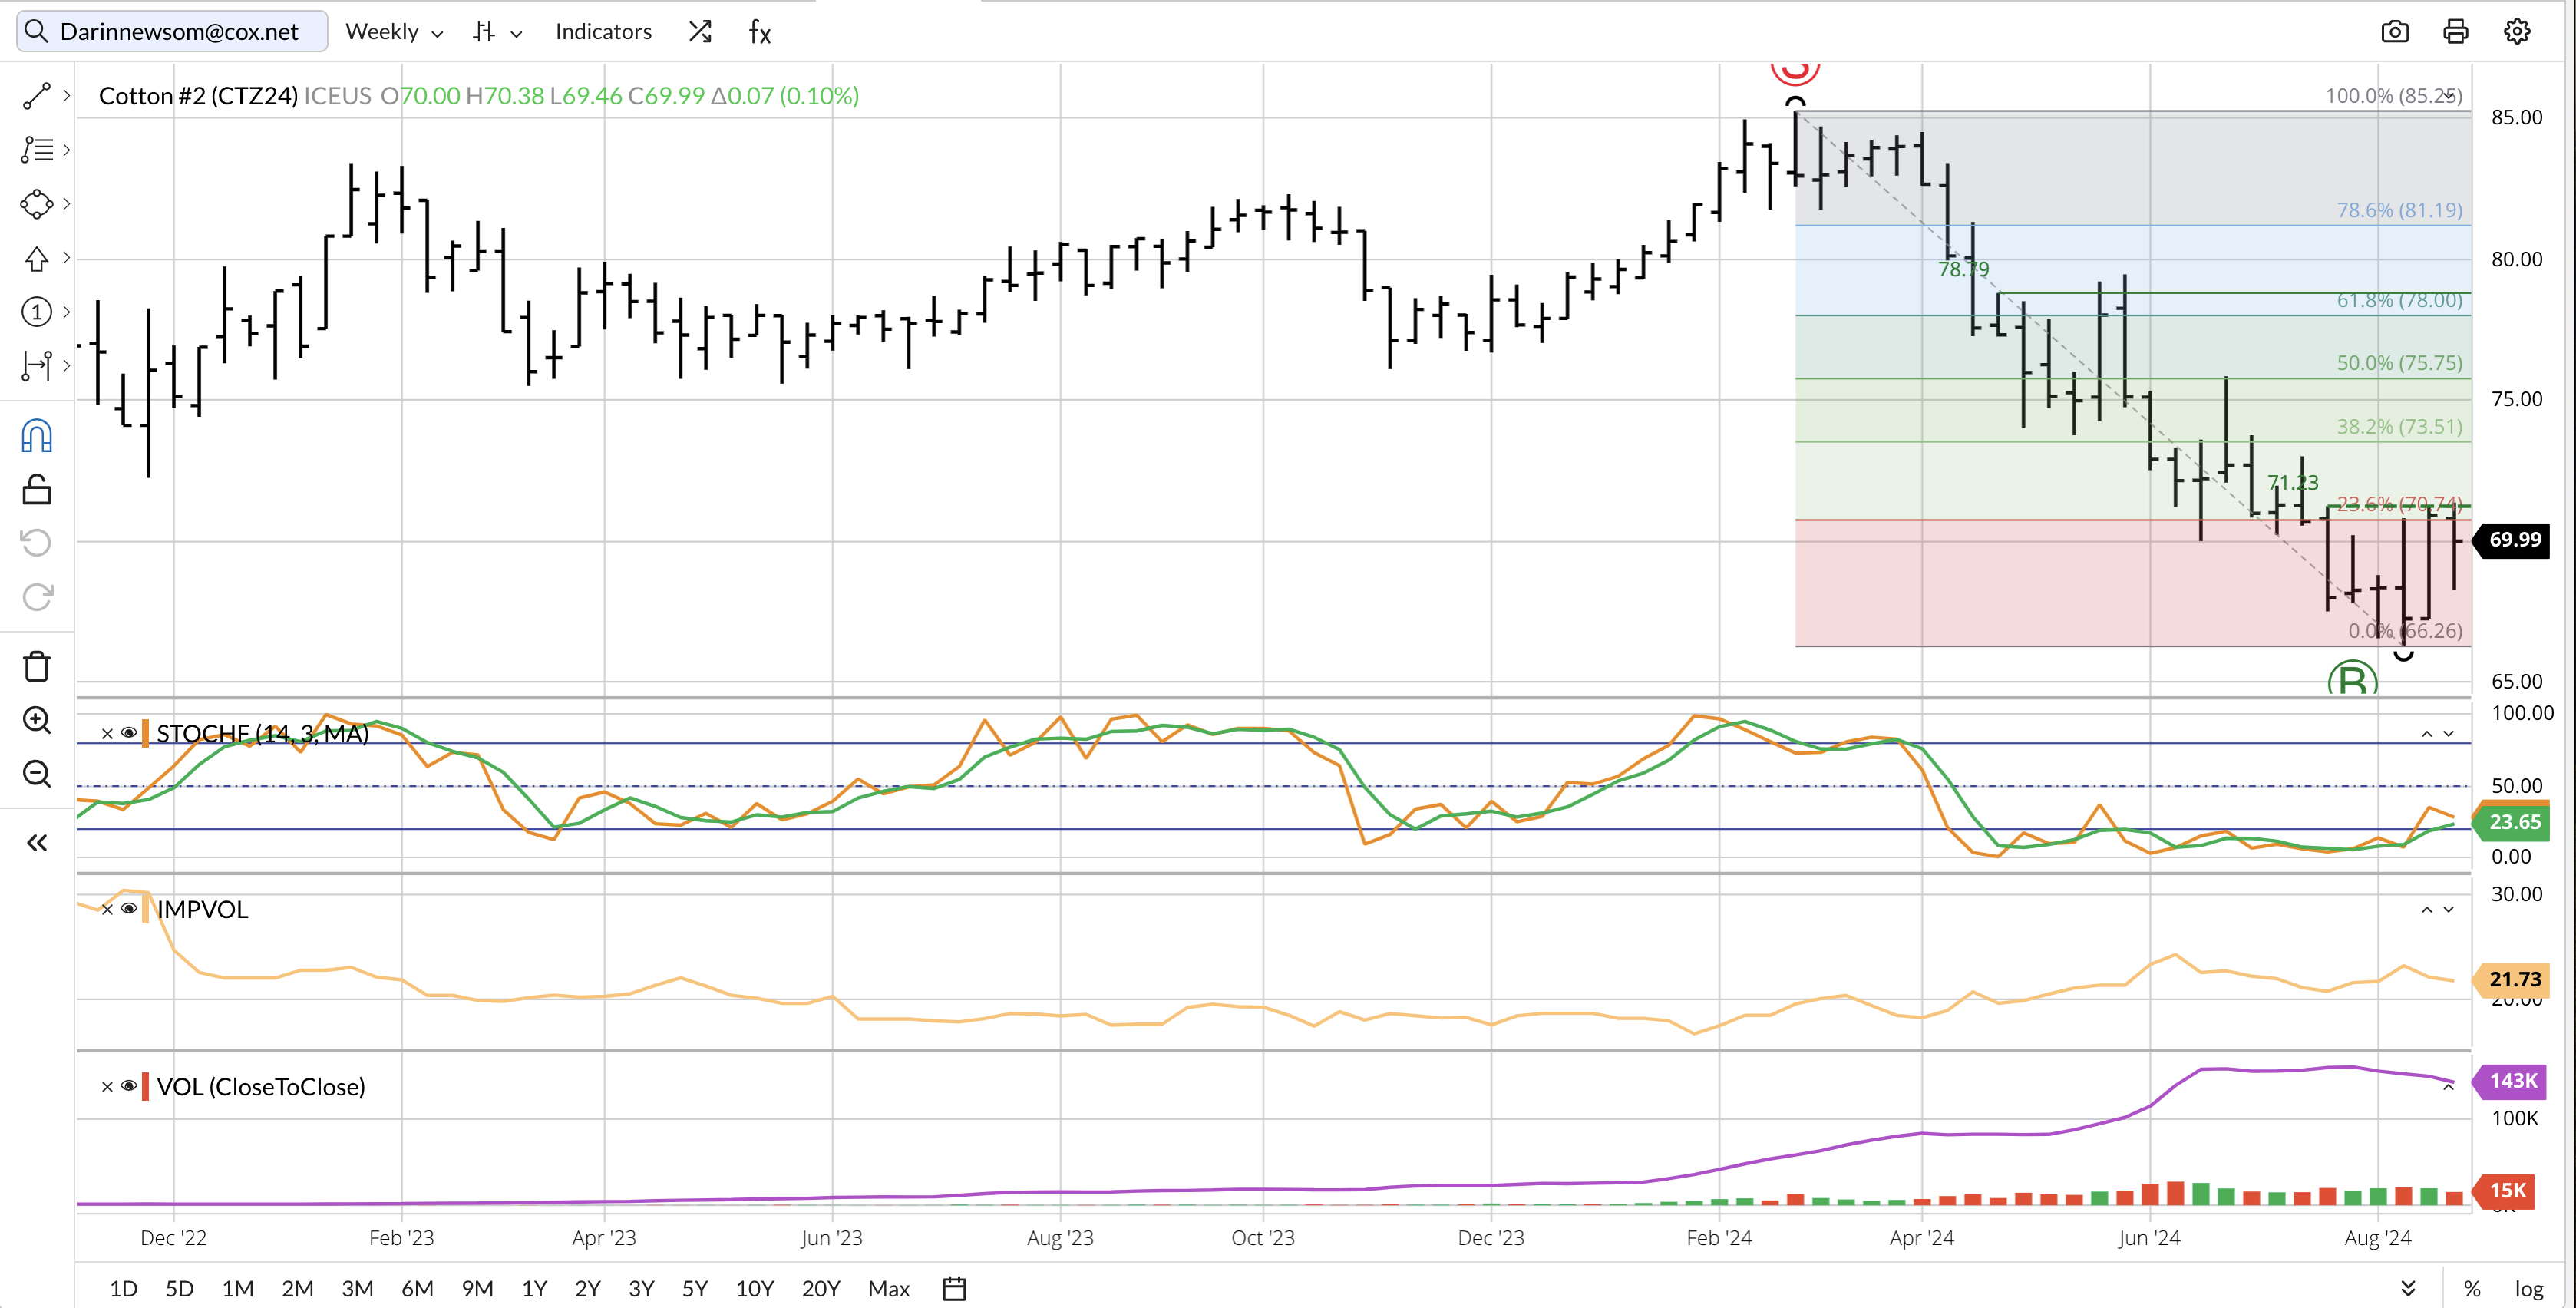Toggle STOCHF indicator visibility eye

coord(129,733)
